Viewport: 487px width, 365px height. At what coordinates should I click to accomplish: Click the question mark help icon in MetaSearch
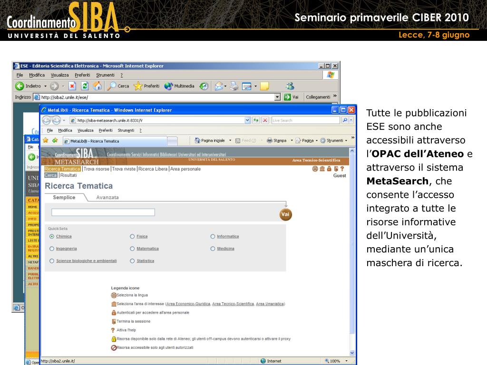(x=342, y=169)
